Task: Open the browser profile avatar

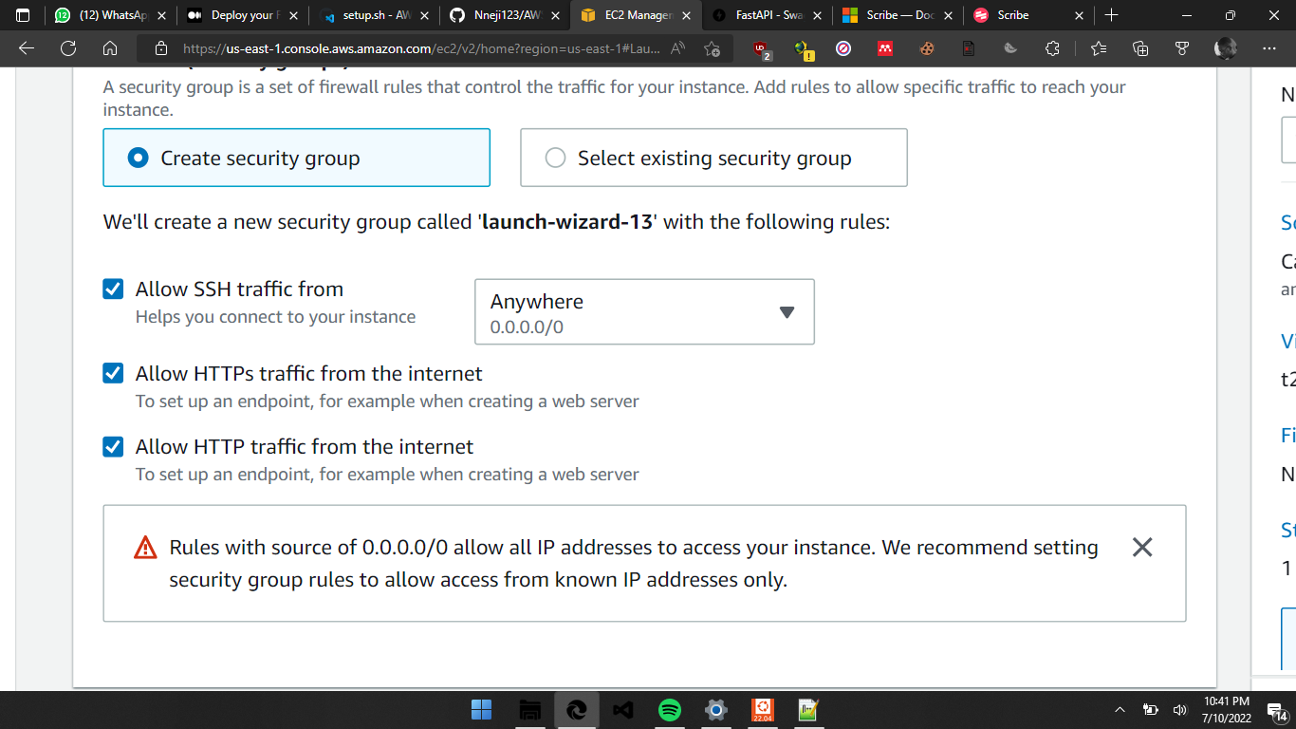Action: (1226, 48)
